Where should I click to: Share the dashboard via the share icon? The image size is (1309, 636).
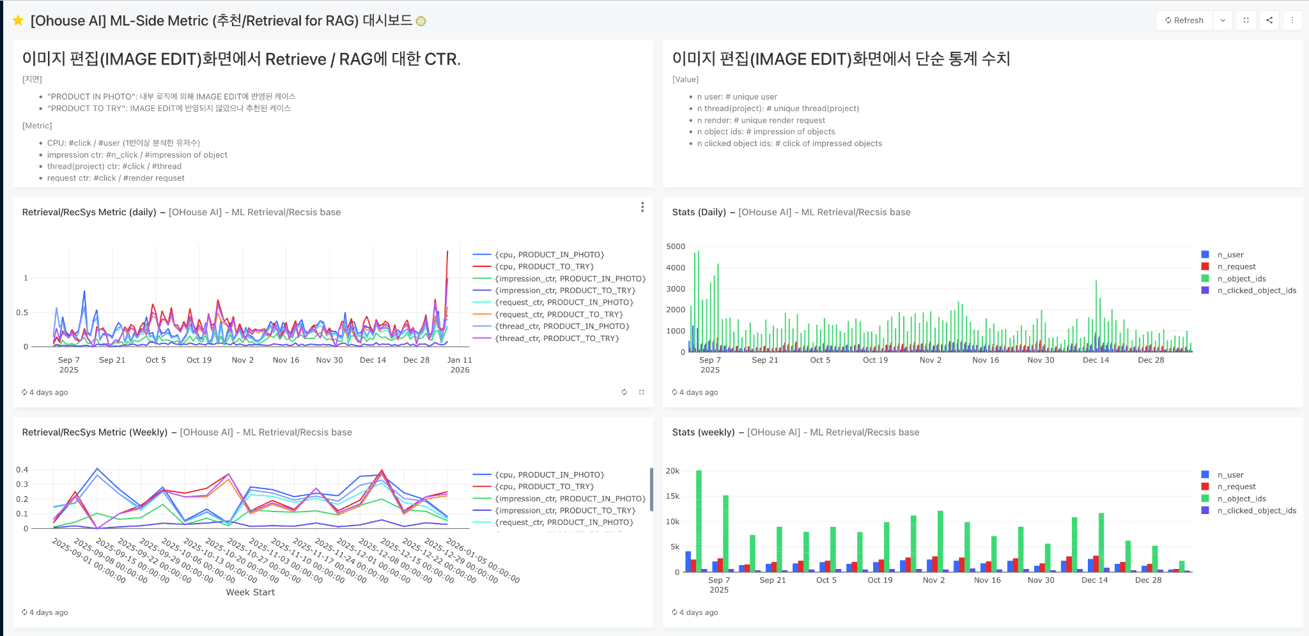[1269, 20]
